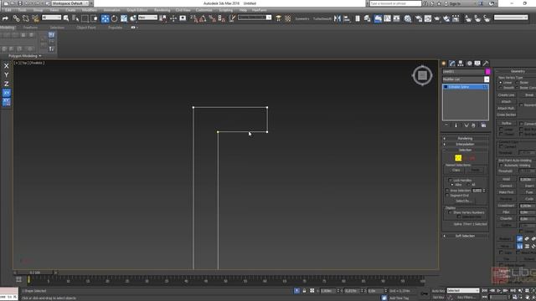Viewport: 536px width, 301px height.
Task: Click the Attach Mult. button
Action: click(506, 108)
